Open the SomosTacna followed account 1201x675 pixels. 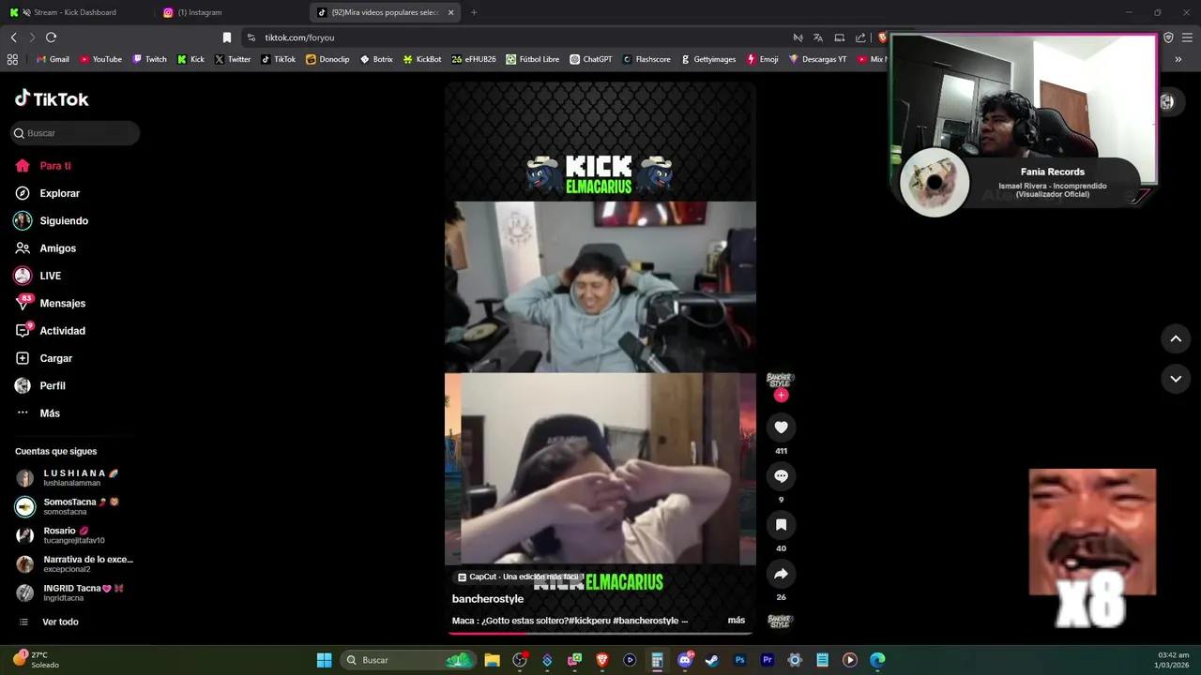[74, 506]
